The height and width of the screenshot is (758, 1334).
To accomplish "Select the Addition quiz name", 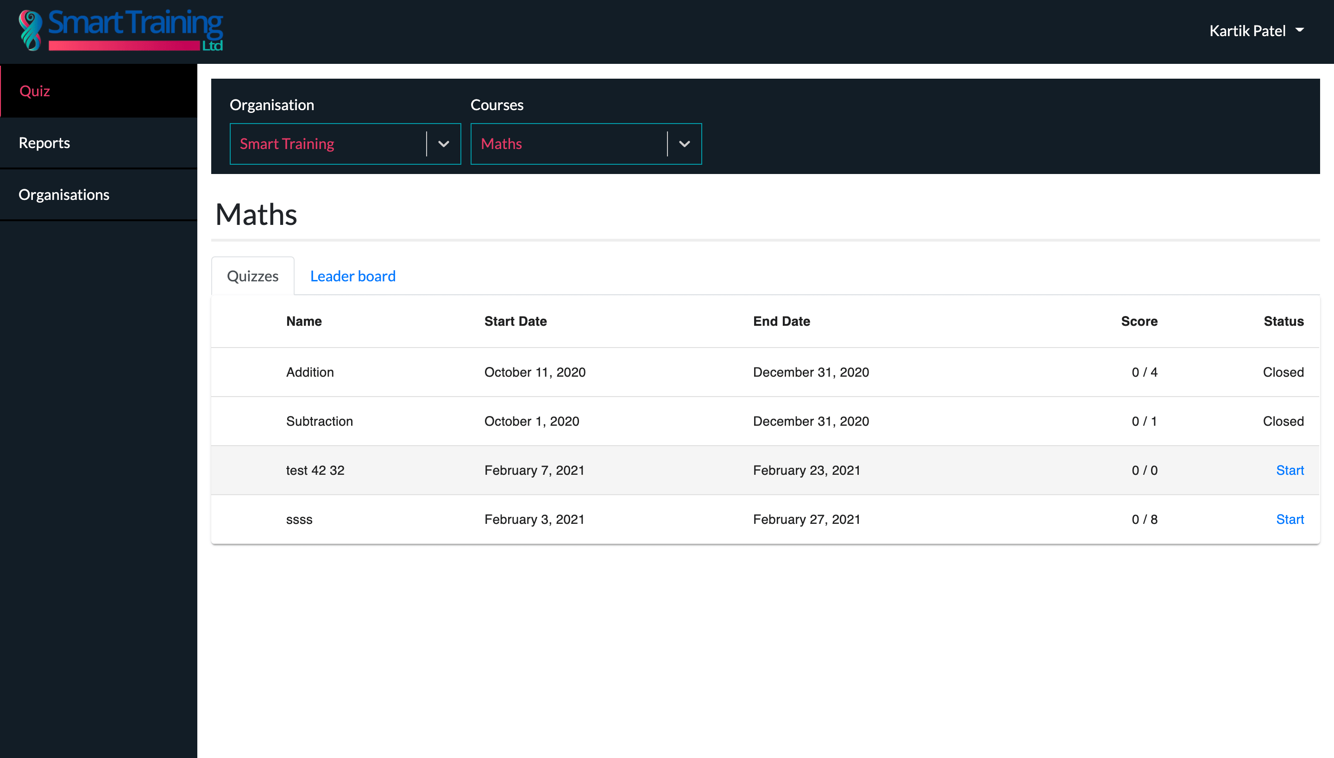I will (310, 372).
